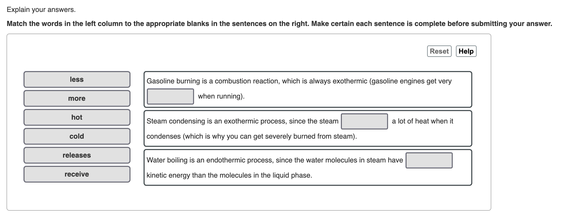Select the word tile "cold"
The image size is (563, 215).
77,136
